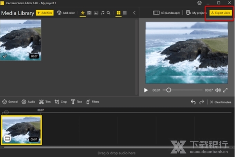Click the preview playback seek slider
Viewport: 235px width, 157px height.
tap(183, 90)
